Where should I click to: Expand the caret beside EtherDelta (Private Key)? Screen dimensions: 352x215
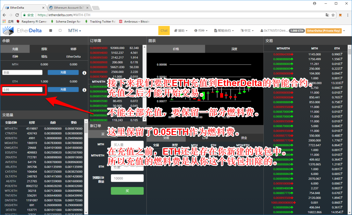[x=344, y=31]
